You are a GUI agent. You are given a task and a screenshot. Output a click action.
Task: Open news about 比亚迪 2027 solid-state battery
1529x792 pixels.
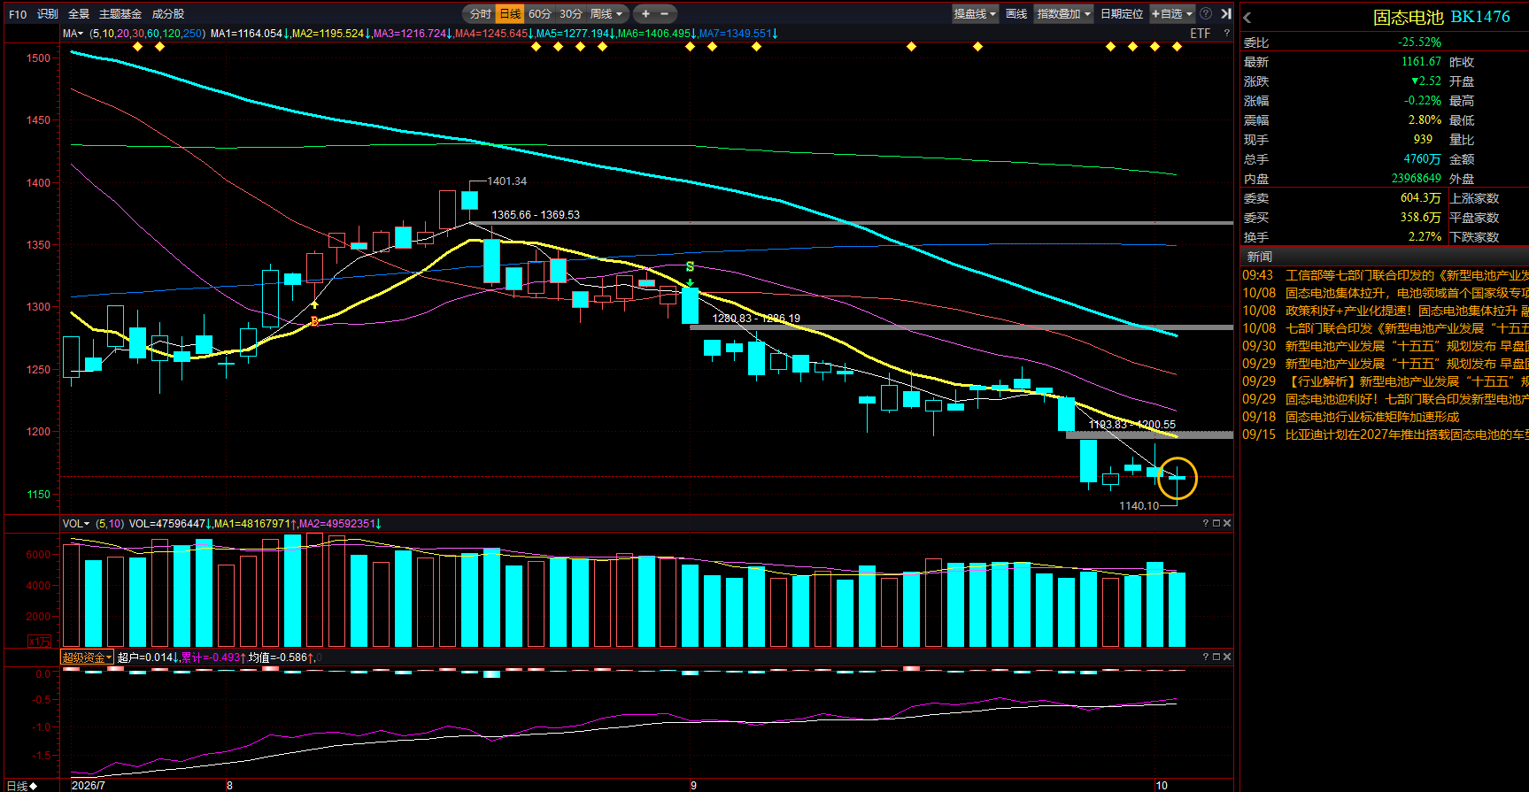(x=1407, y=434)
